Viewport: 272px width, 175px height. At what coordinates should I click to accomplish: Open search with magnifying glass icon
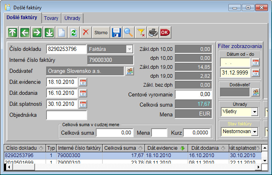[129, 32]
